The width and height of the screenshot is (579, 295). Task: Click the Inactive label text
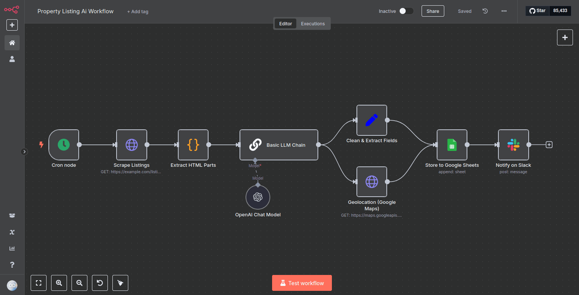pyautogui.click(x=387, y=11)
